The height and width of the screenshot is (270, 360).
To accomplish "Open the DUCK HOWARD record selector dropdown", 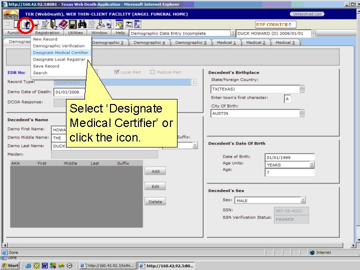I will (x=313, y=33).
